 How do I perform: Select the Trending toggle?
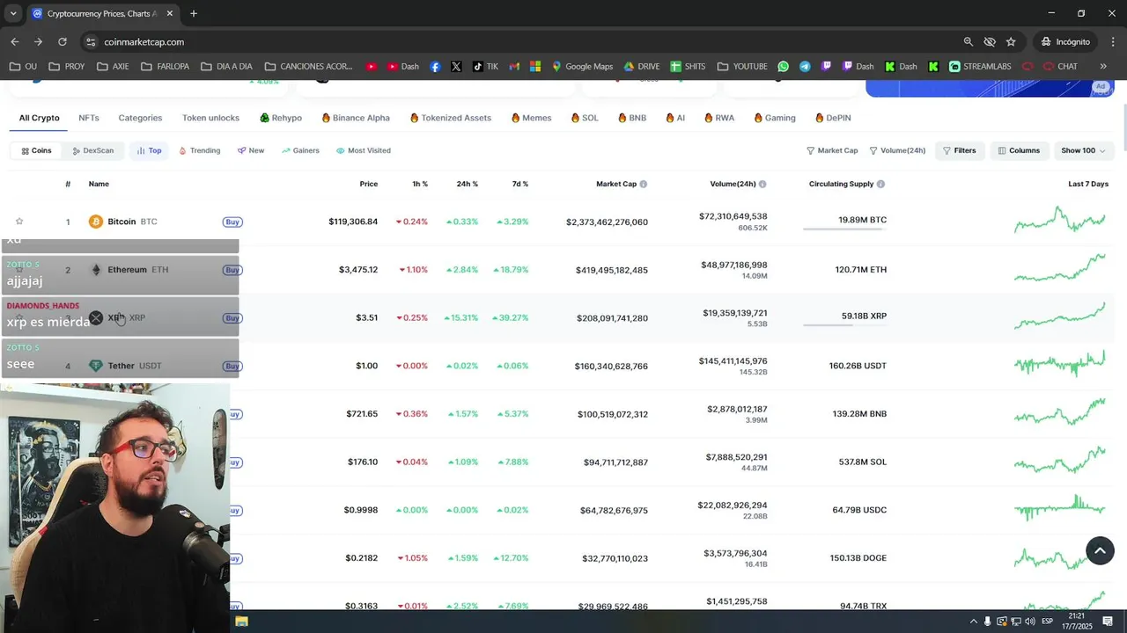point(199,150)
